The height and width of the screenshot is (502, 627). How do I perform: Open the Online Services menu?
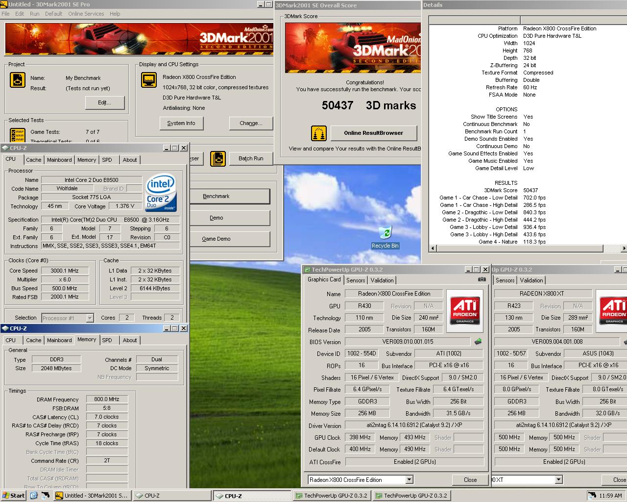pyautogui.click(x=86, y=14)
